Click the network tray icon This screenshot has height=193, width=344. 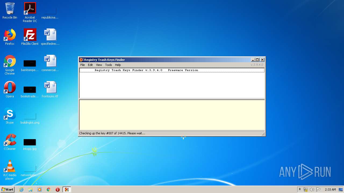point(306,190)
